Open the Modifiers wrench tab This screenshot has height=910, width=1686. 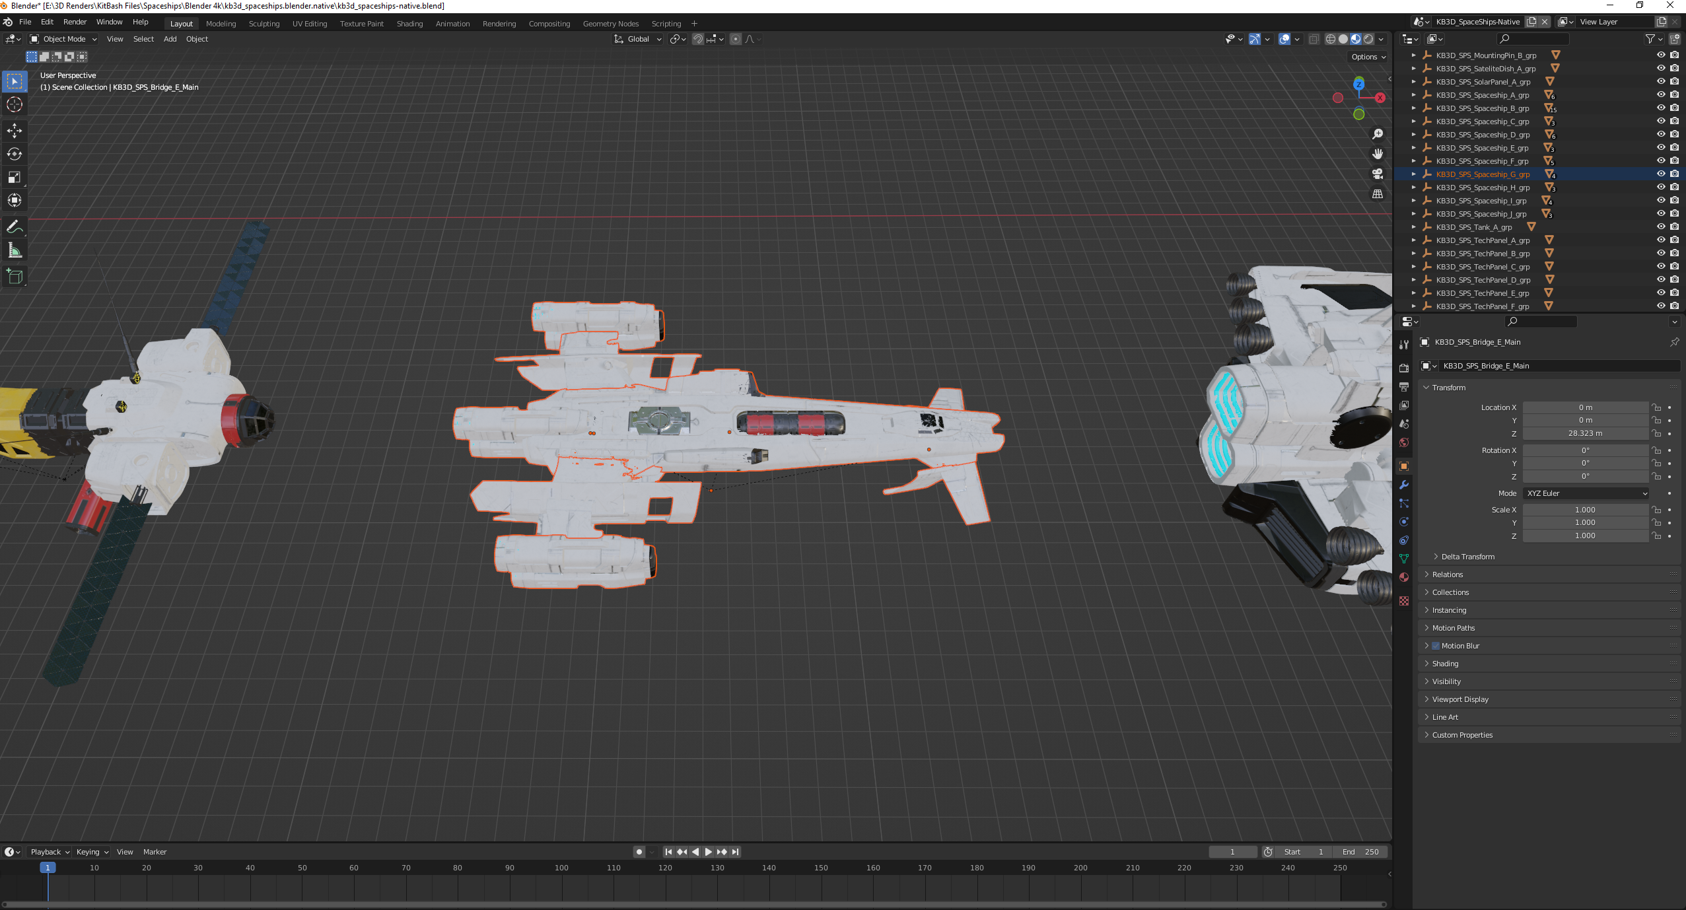1404,485
